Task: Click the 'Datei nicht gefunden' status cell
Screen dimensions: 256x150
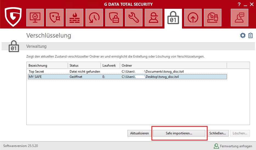Action: [x=85, y=71]
